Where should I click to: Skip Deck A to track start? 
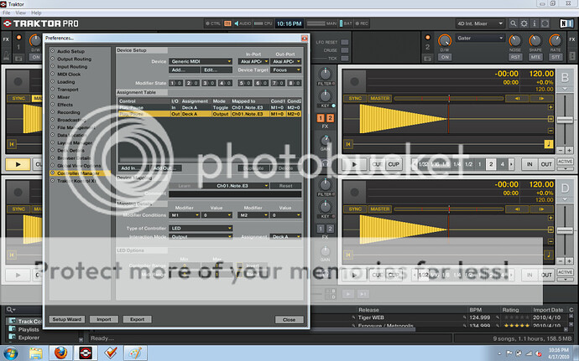click(12, 144)
